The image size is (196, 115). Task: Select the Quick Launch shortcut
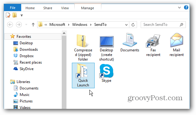[x=83, y=75]
